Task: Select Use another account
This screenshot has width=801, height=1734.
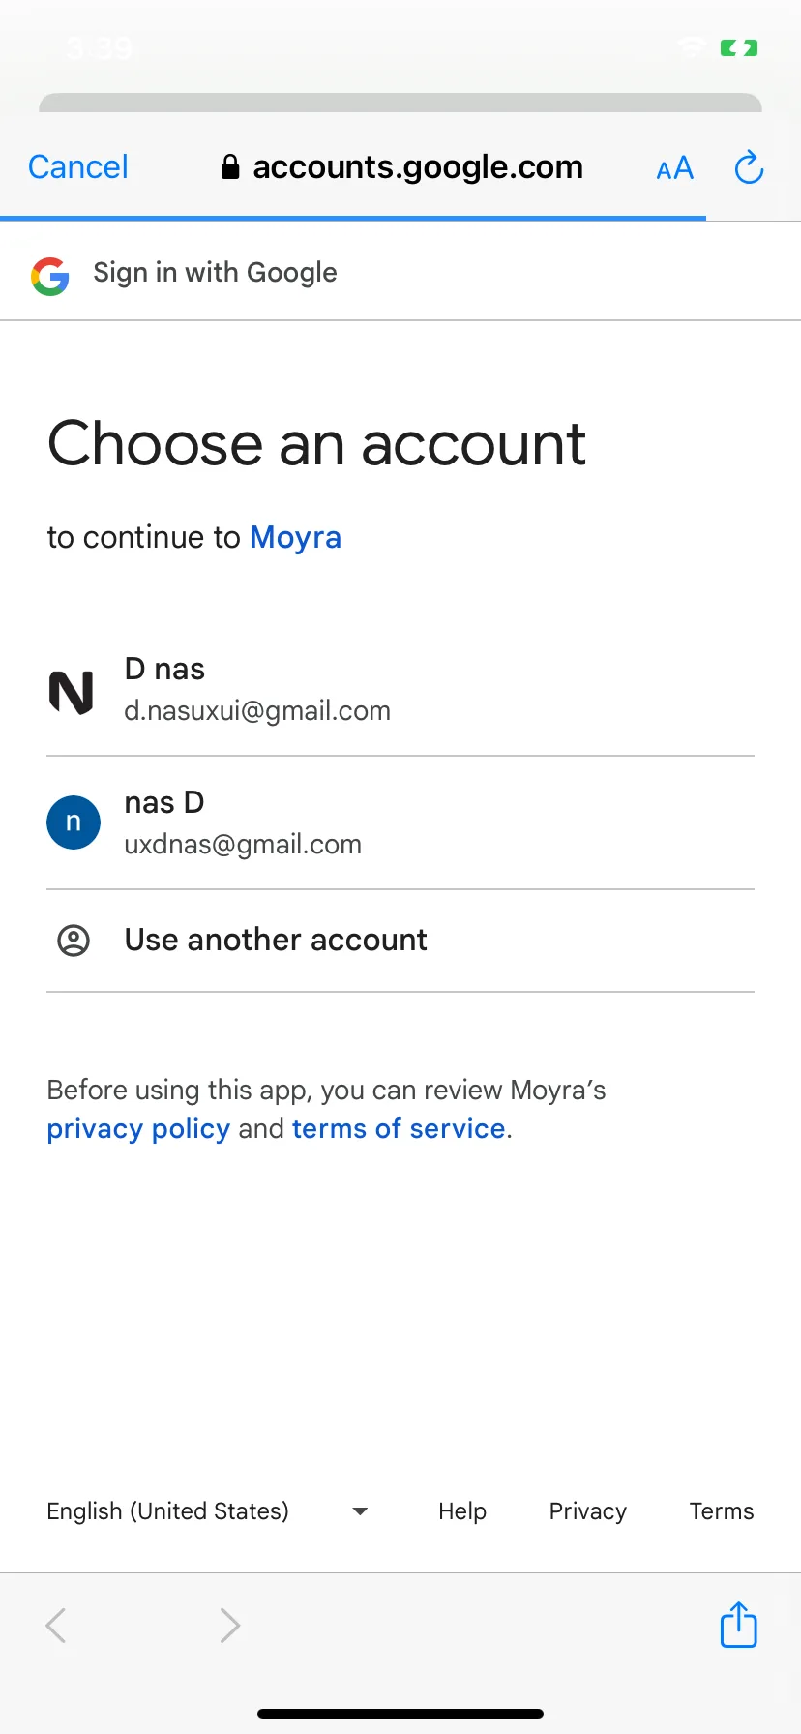Action: click(x=400, y=941)
